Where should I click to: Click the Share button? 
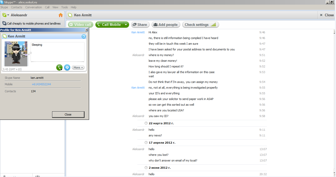point(140,25)
